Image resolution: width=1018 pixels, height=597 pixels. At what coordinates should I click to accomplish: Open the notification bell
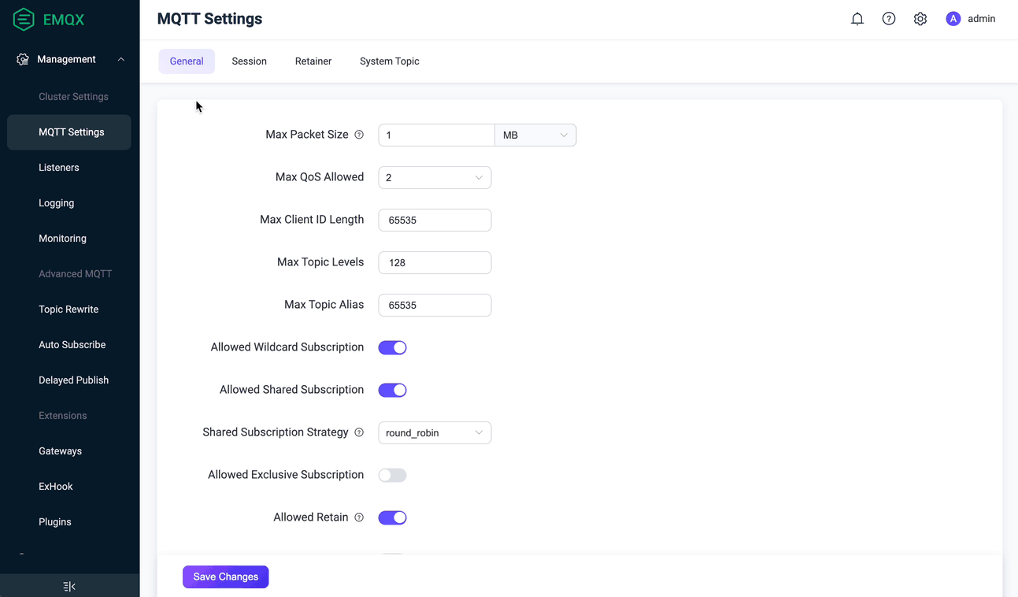[857, 18]
